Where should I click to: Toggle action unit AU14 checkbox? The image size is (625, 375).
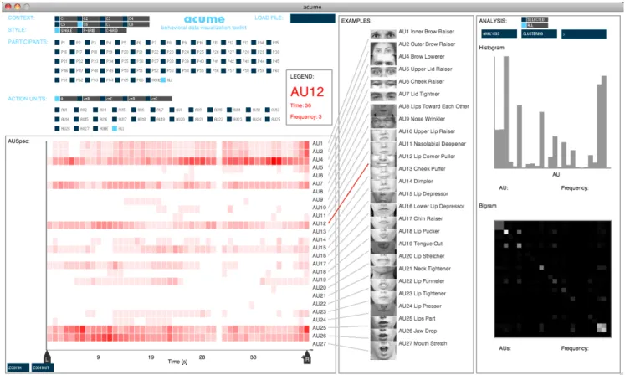(57, 119)
